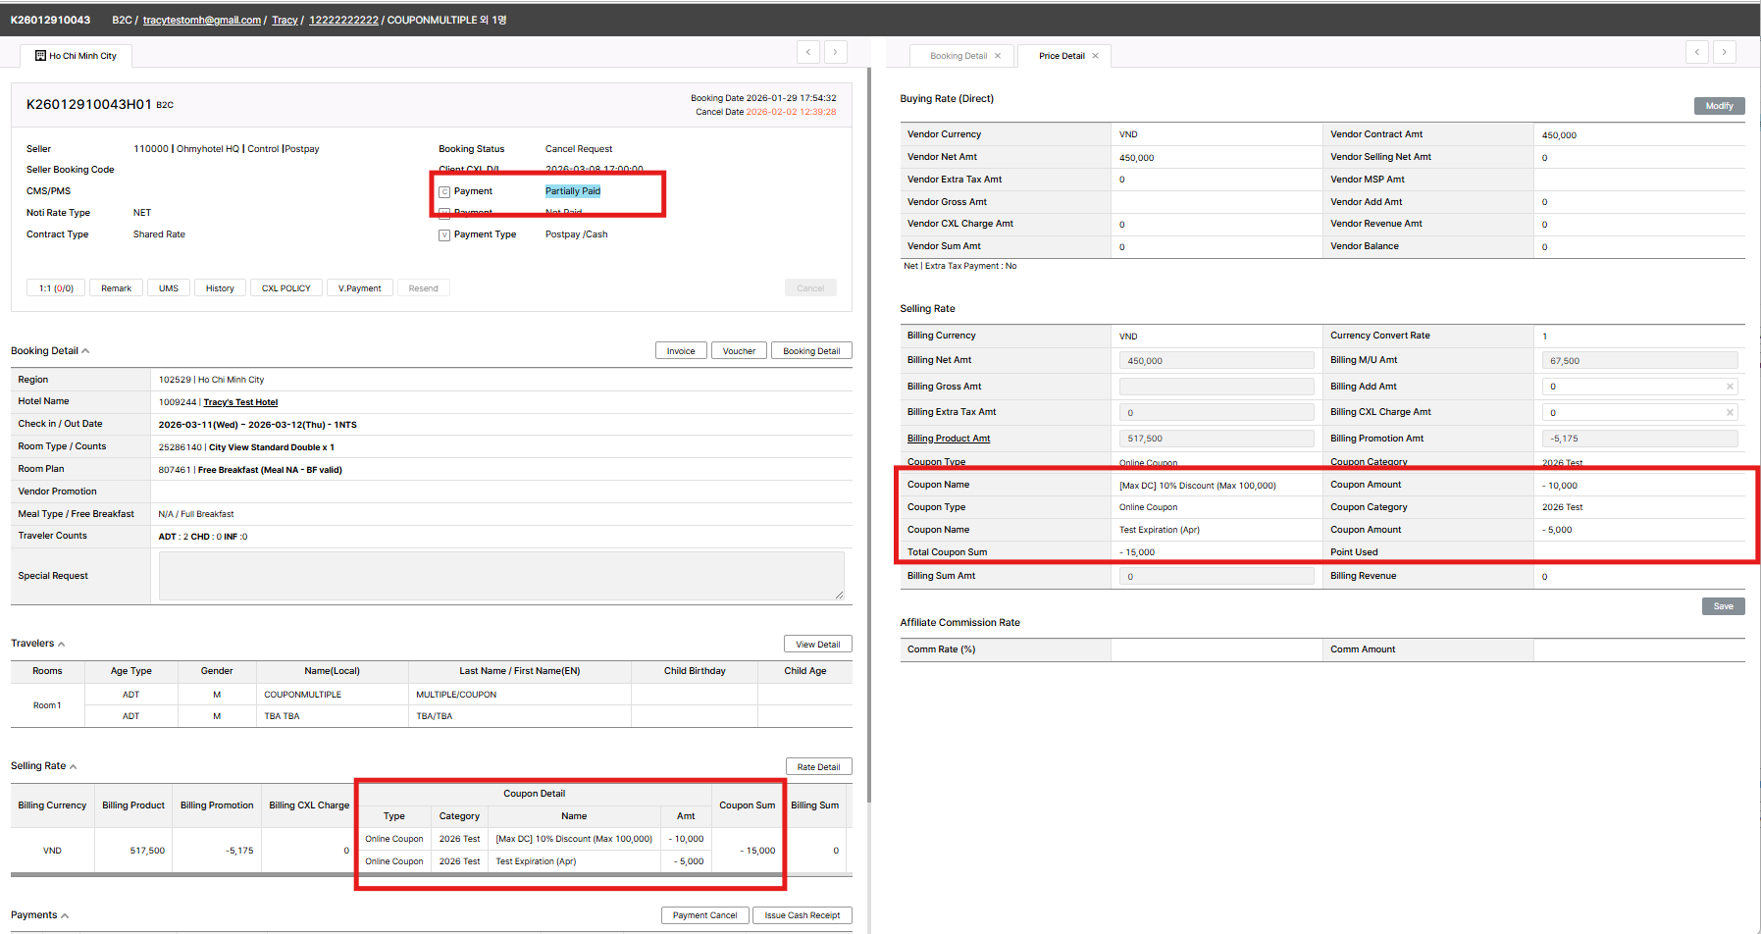Screen dimensions: 1761x934
Task: Switch to the Booking Detail tab
Action: (958, 56)
